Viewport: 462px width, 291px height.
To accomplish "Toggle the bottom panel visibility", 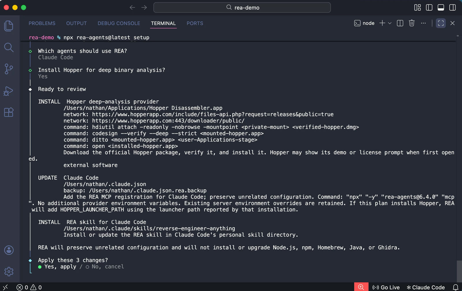I will coord(441,8).
